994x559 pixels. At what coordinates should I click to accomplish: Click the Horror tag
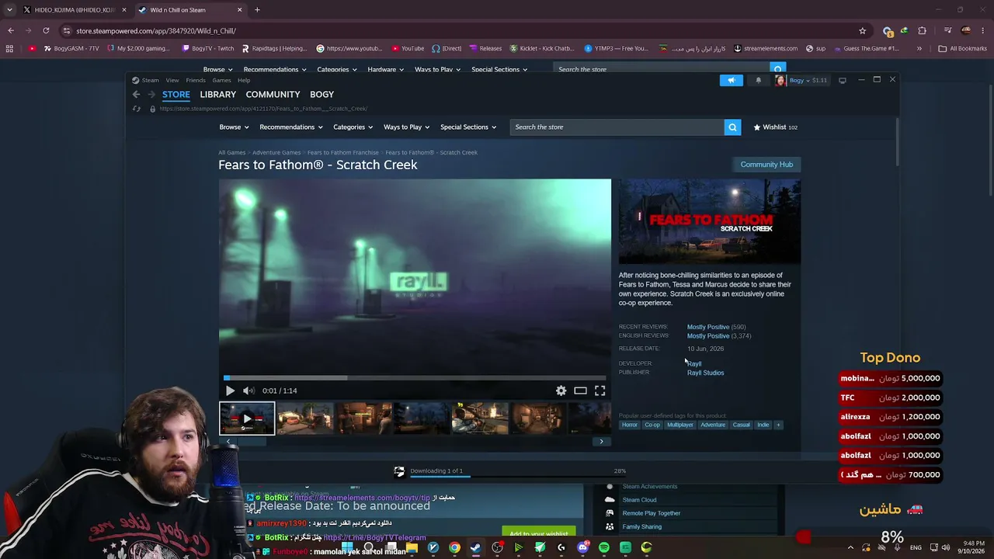click(x=629, y=425)
